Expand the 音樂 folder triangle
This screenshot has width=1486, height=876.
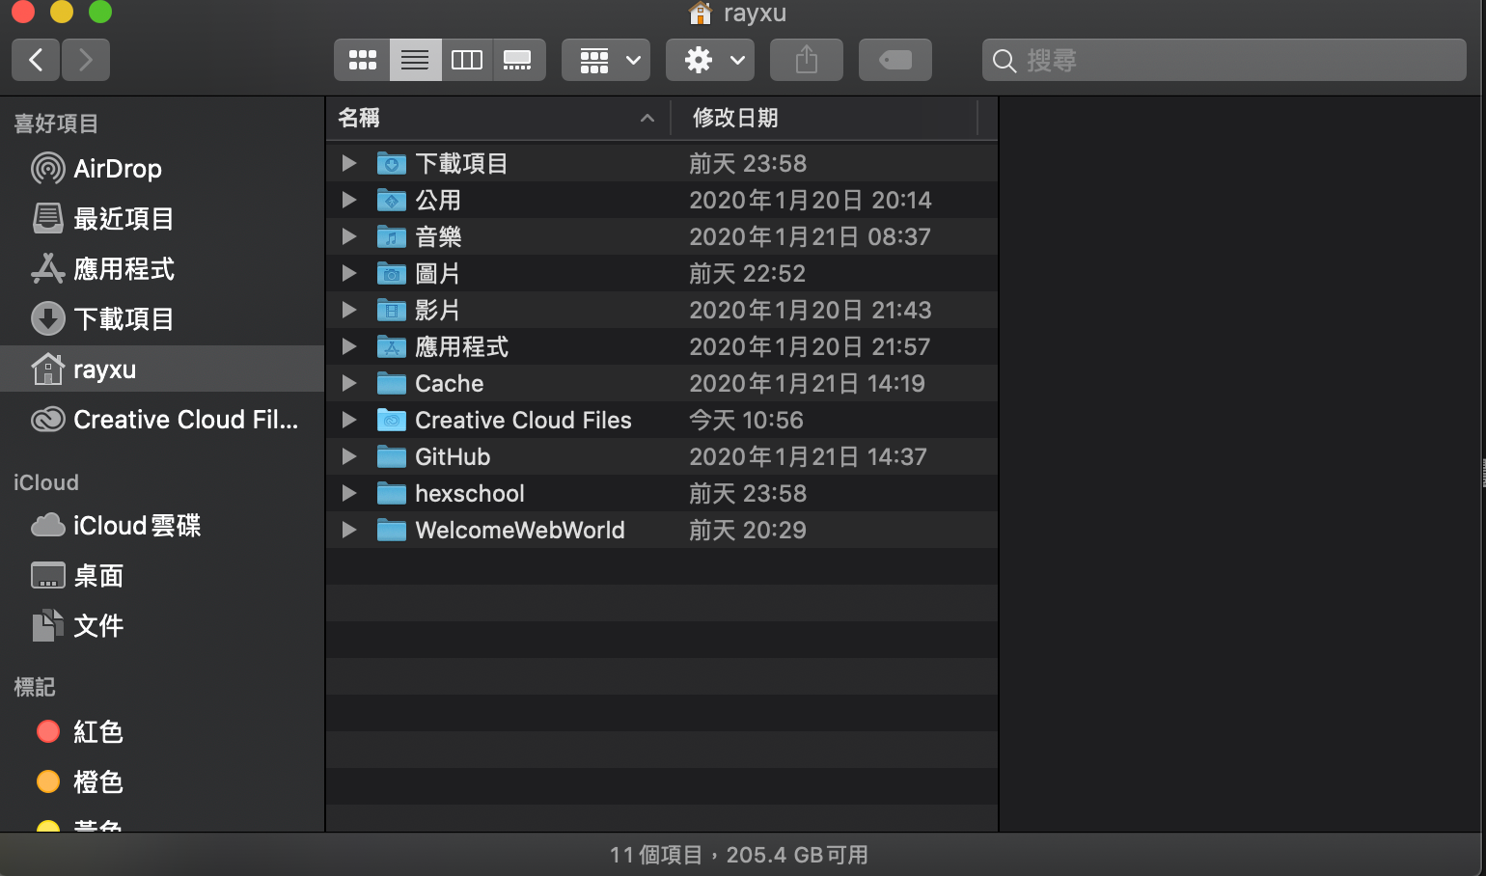(349, 236)
